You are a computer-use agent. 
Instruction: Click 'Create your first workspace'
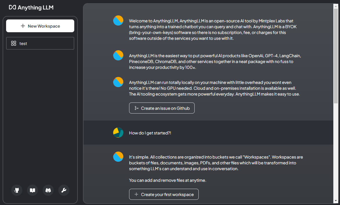click(x=164, y=194)
